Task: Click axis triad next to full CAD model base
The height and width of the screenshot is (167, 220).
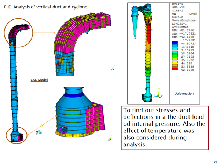Action: (40, 131)
